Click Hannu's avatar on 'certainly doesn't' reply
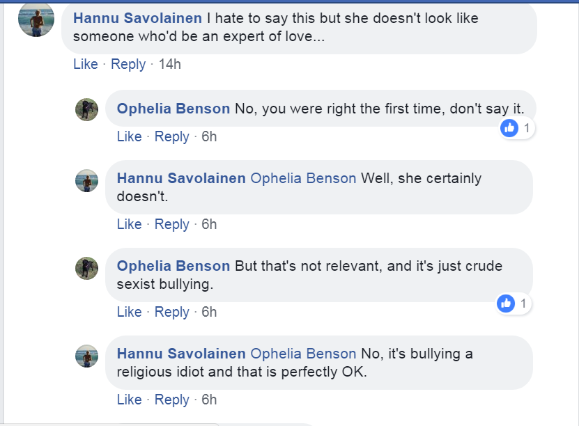 [86, 180]
